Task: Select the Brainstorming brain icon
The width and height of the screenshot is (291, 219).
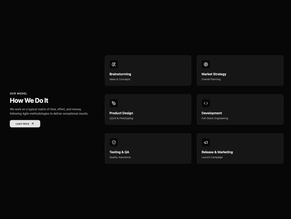Action: click(114, 64)
